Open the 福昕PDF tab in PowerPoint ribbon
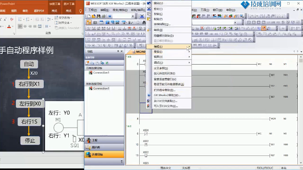303x170 pixels. pyautogui.click(x=39, y=11)
